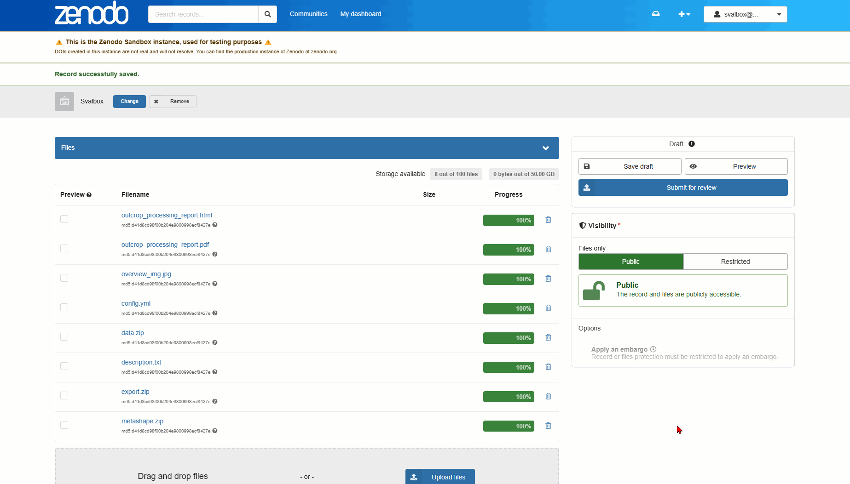Screen dimensions: 850x484
Task: Delete export.zip with trash icon
Action: pyautogui.click(x=548, y=396)
